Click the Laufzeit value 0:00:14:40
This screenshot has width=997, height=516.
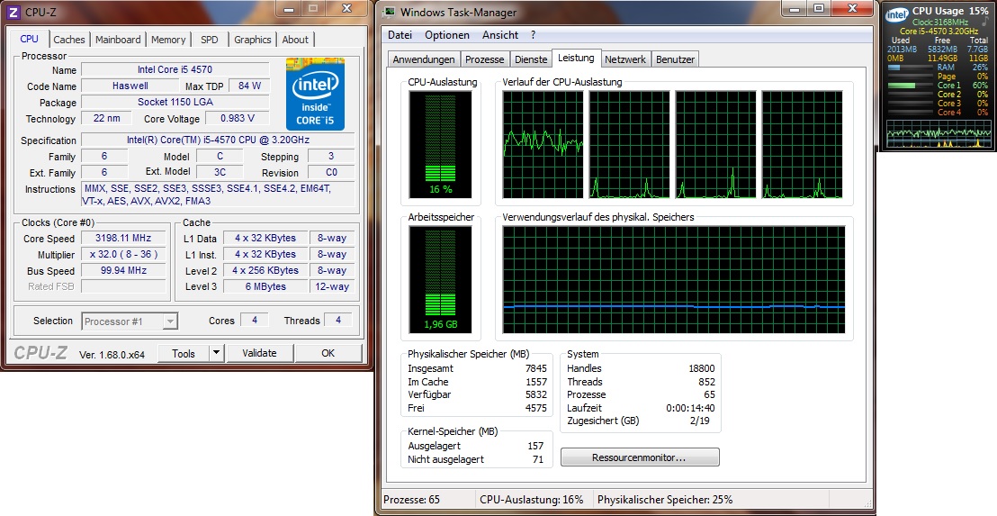[690, 408]
